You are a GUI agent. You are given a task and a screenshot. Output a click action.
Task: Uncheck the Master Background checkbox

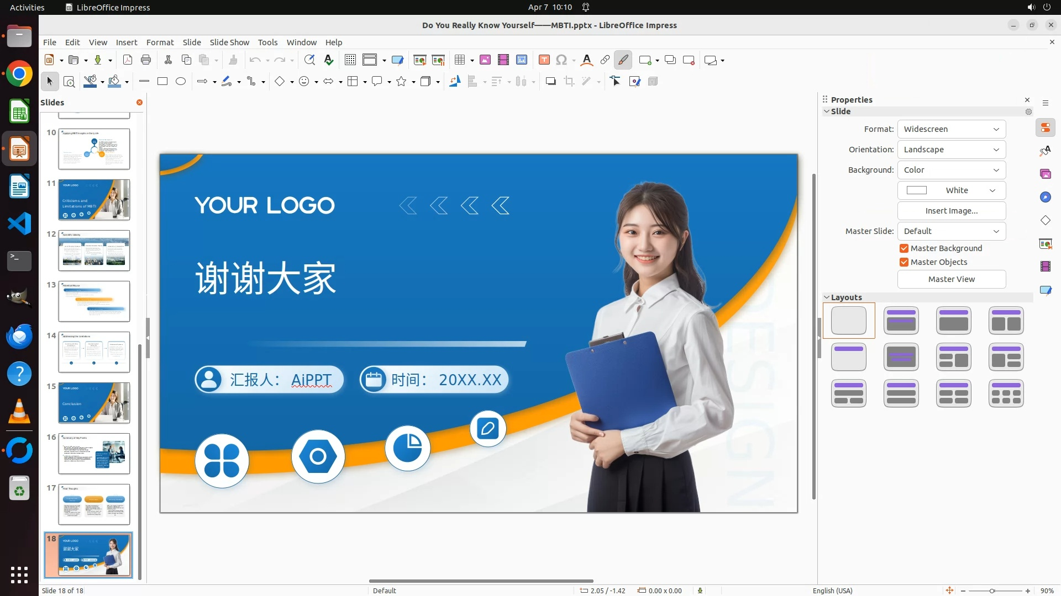coord(904,248)
